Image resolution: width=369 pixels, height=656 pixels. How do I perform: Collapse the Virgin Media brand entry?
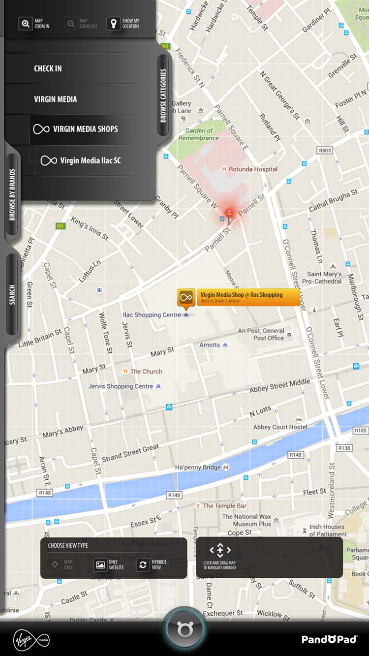tap(56, 99)
